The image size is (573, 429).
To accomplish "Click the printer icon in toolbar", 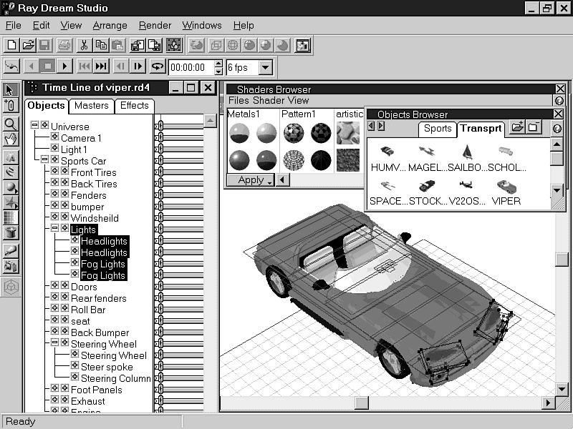I will tap(64, 45).
